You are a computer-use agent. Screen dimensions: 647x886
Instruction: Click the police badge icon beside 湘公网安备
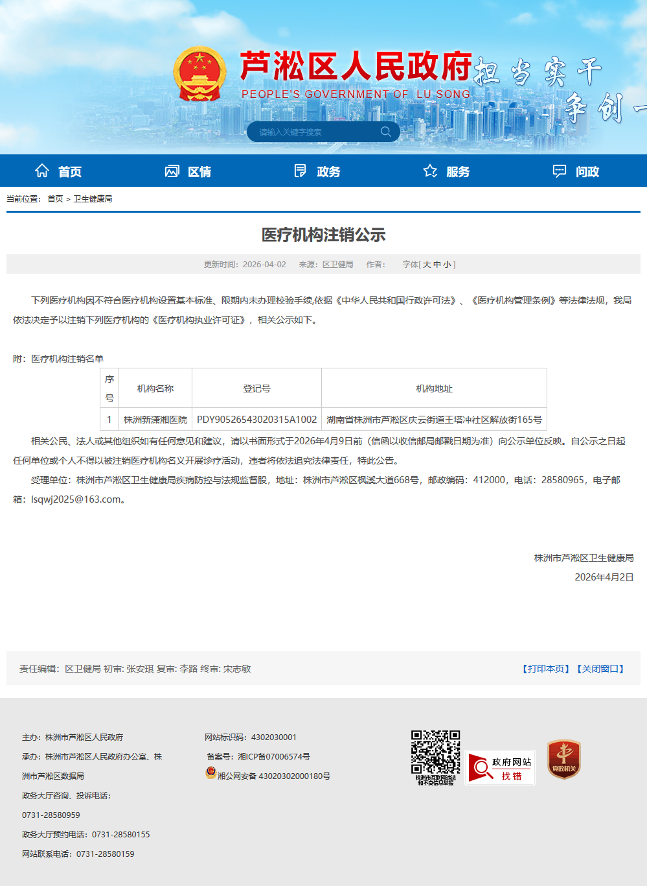210,772
